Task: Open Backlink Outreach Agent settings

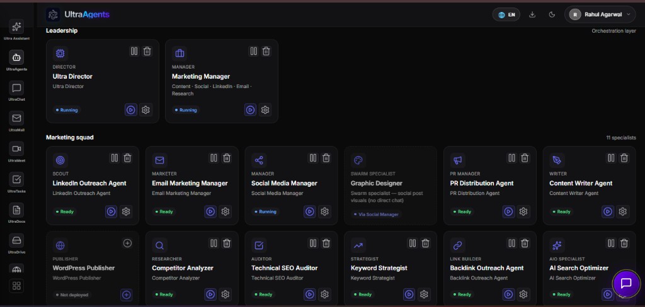Action: (523, 294)
